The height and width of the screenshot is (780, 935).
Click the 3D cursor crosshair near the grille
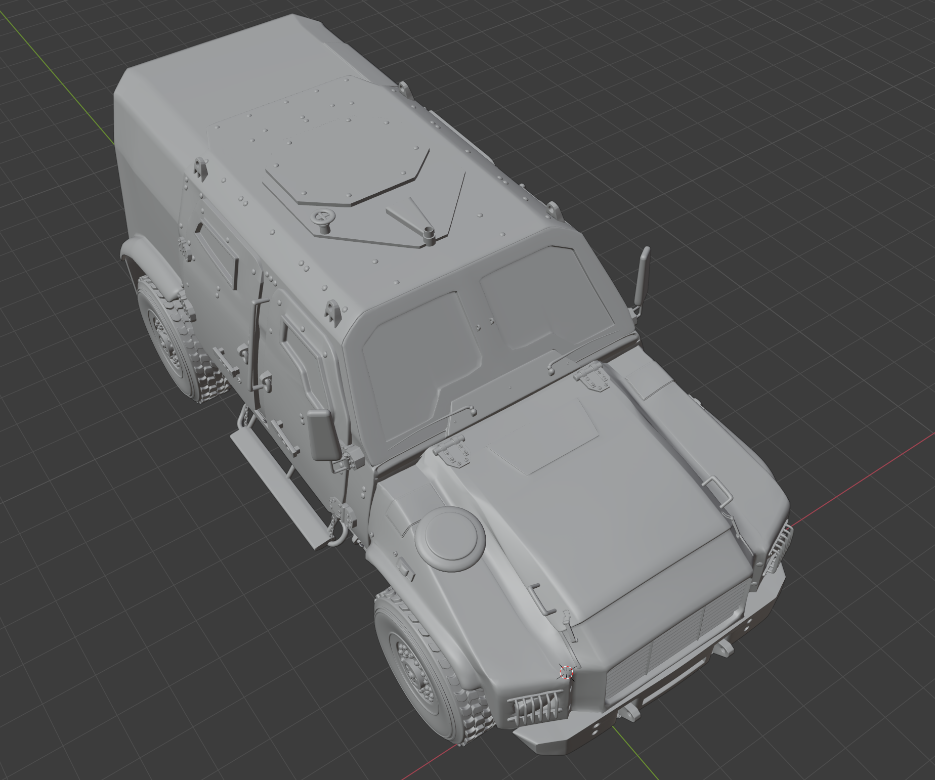tap(566, 672)
